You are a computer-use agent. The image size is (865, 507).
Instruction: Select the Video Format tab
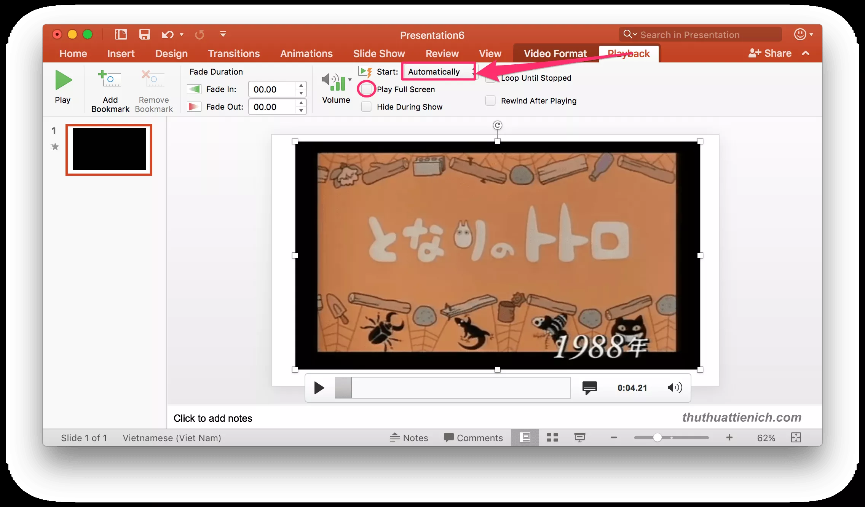click(x=555, y=53)
